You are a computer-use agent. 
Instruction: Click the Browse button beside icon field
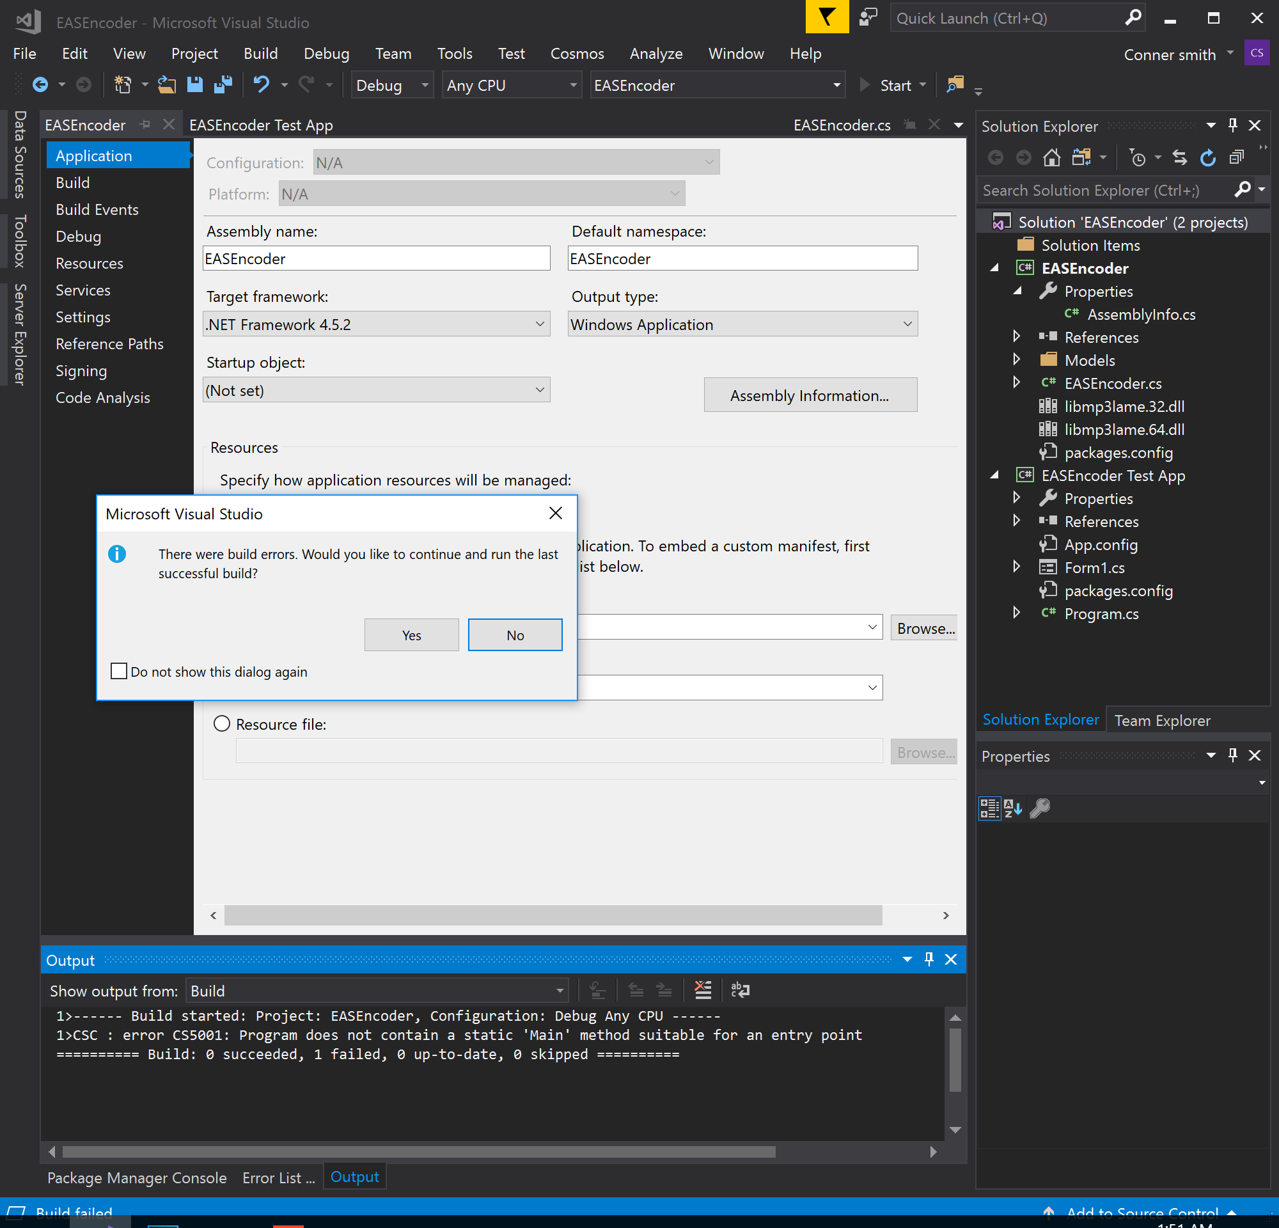(924, 627)
